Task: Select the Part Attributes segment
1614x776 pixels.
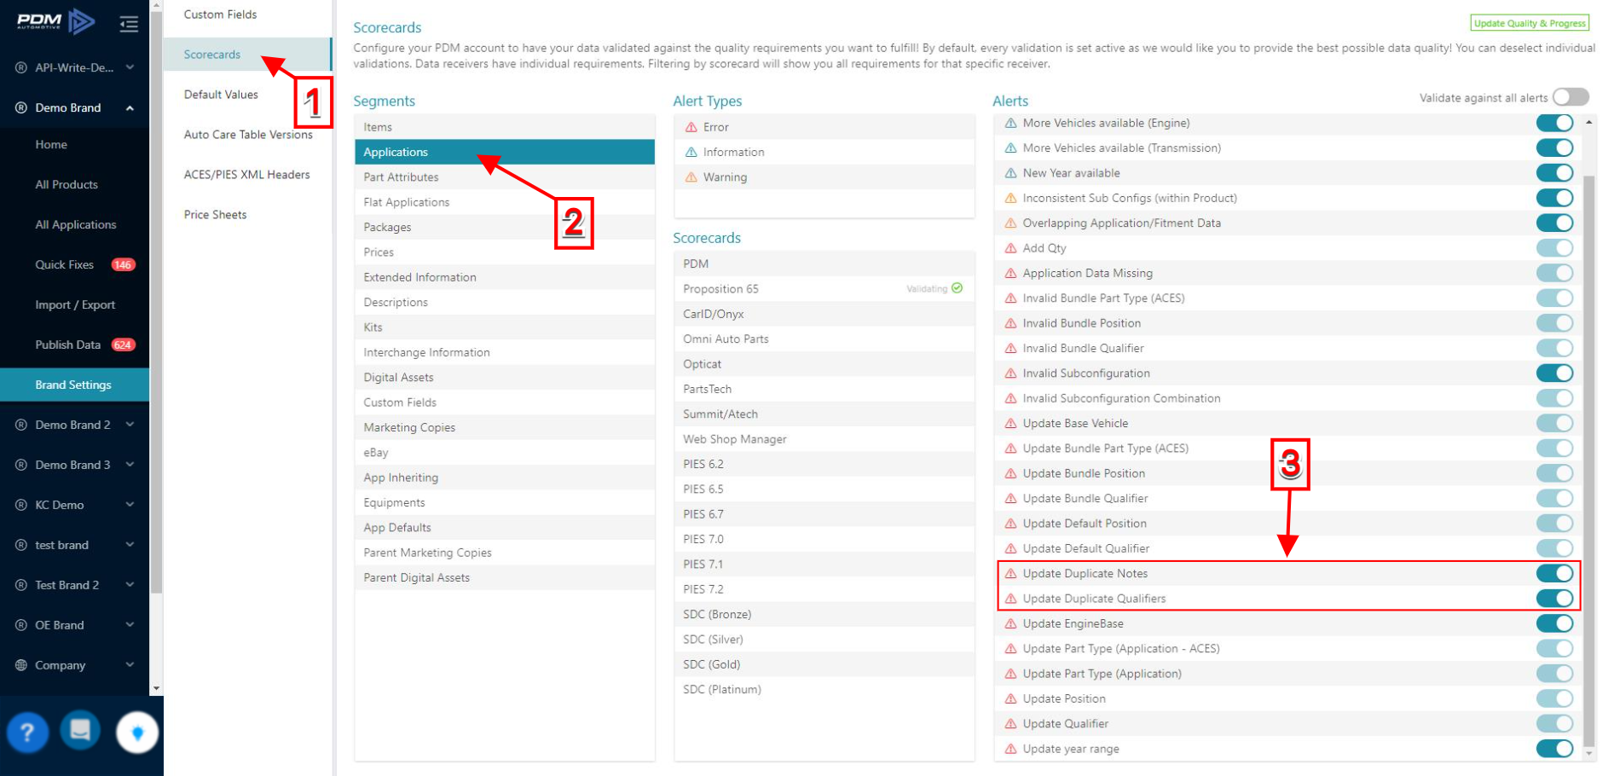Action: coord(505,177)
